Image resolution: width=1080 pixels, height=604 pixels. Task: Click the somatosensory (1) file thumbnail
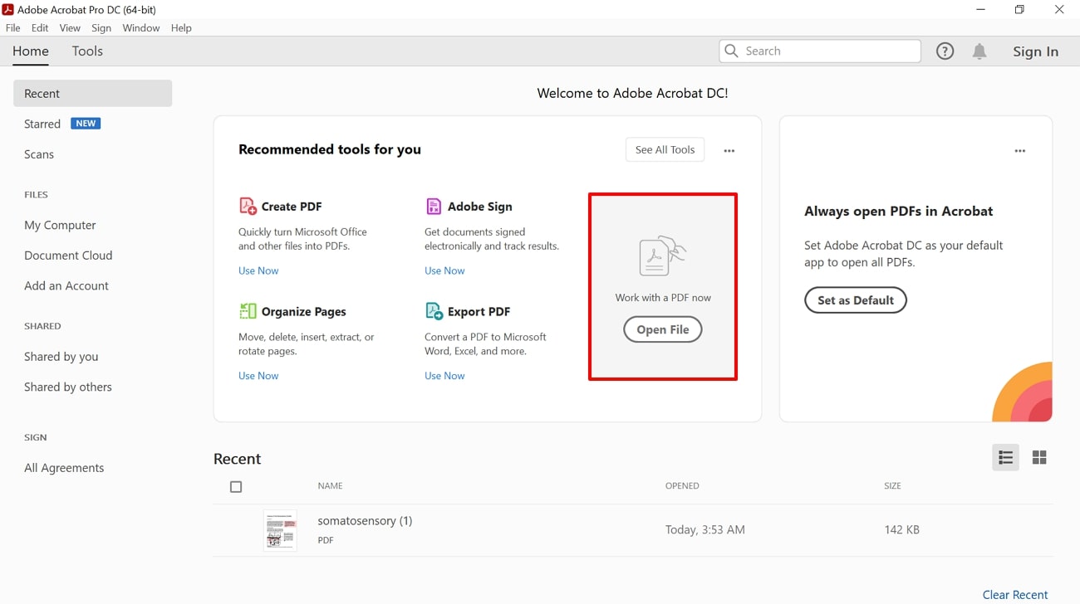pyautogui.click(x=280, y=530)
